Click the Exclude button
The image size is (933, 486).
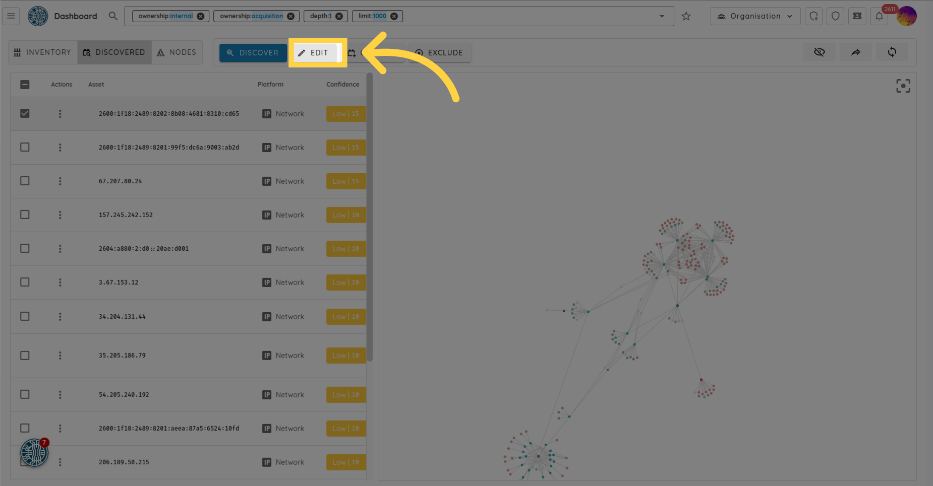point(439,53)
